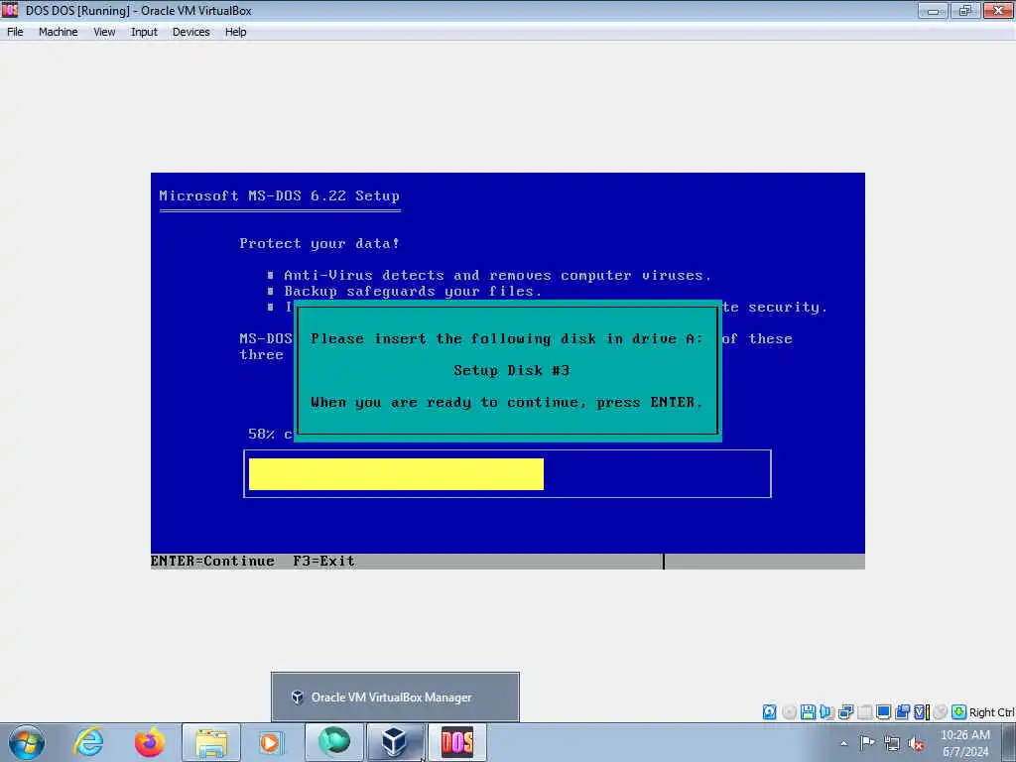Click the green round app taskbar icon
The image size is (1016, 762).
pos(334,742)
